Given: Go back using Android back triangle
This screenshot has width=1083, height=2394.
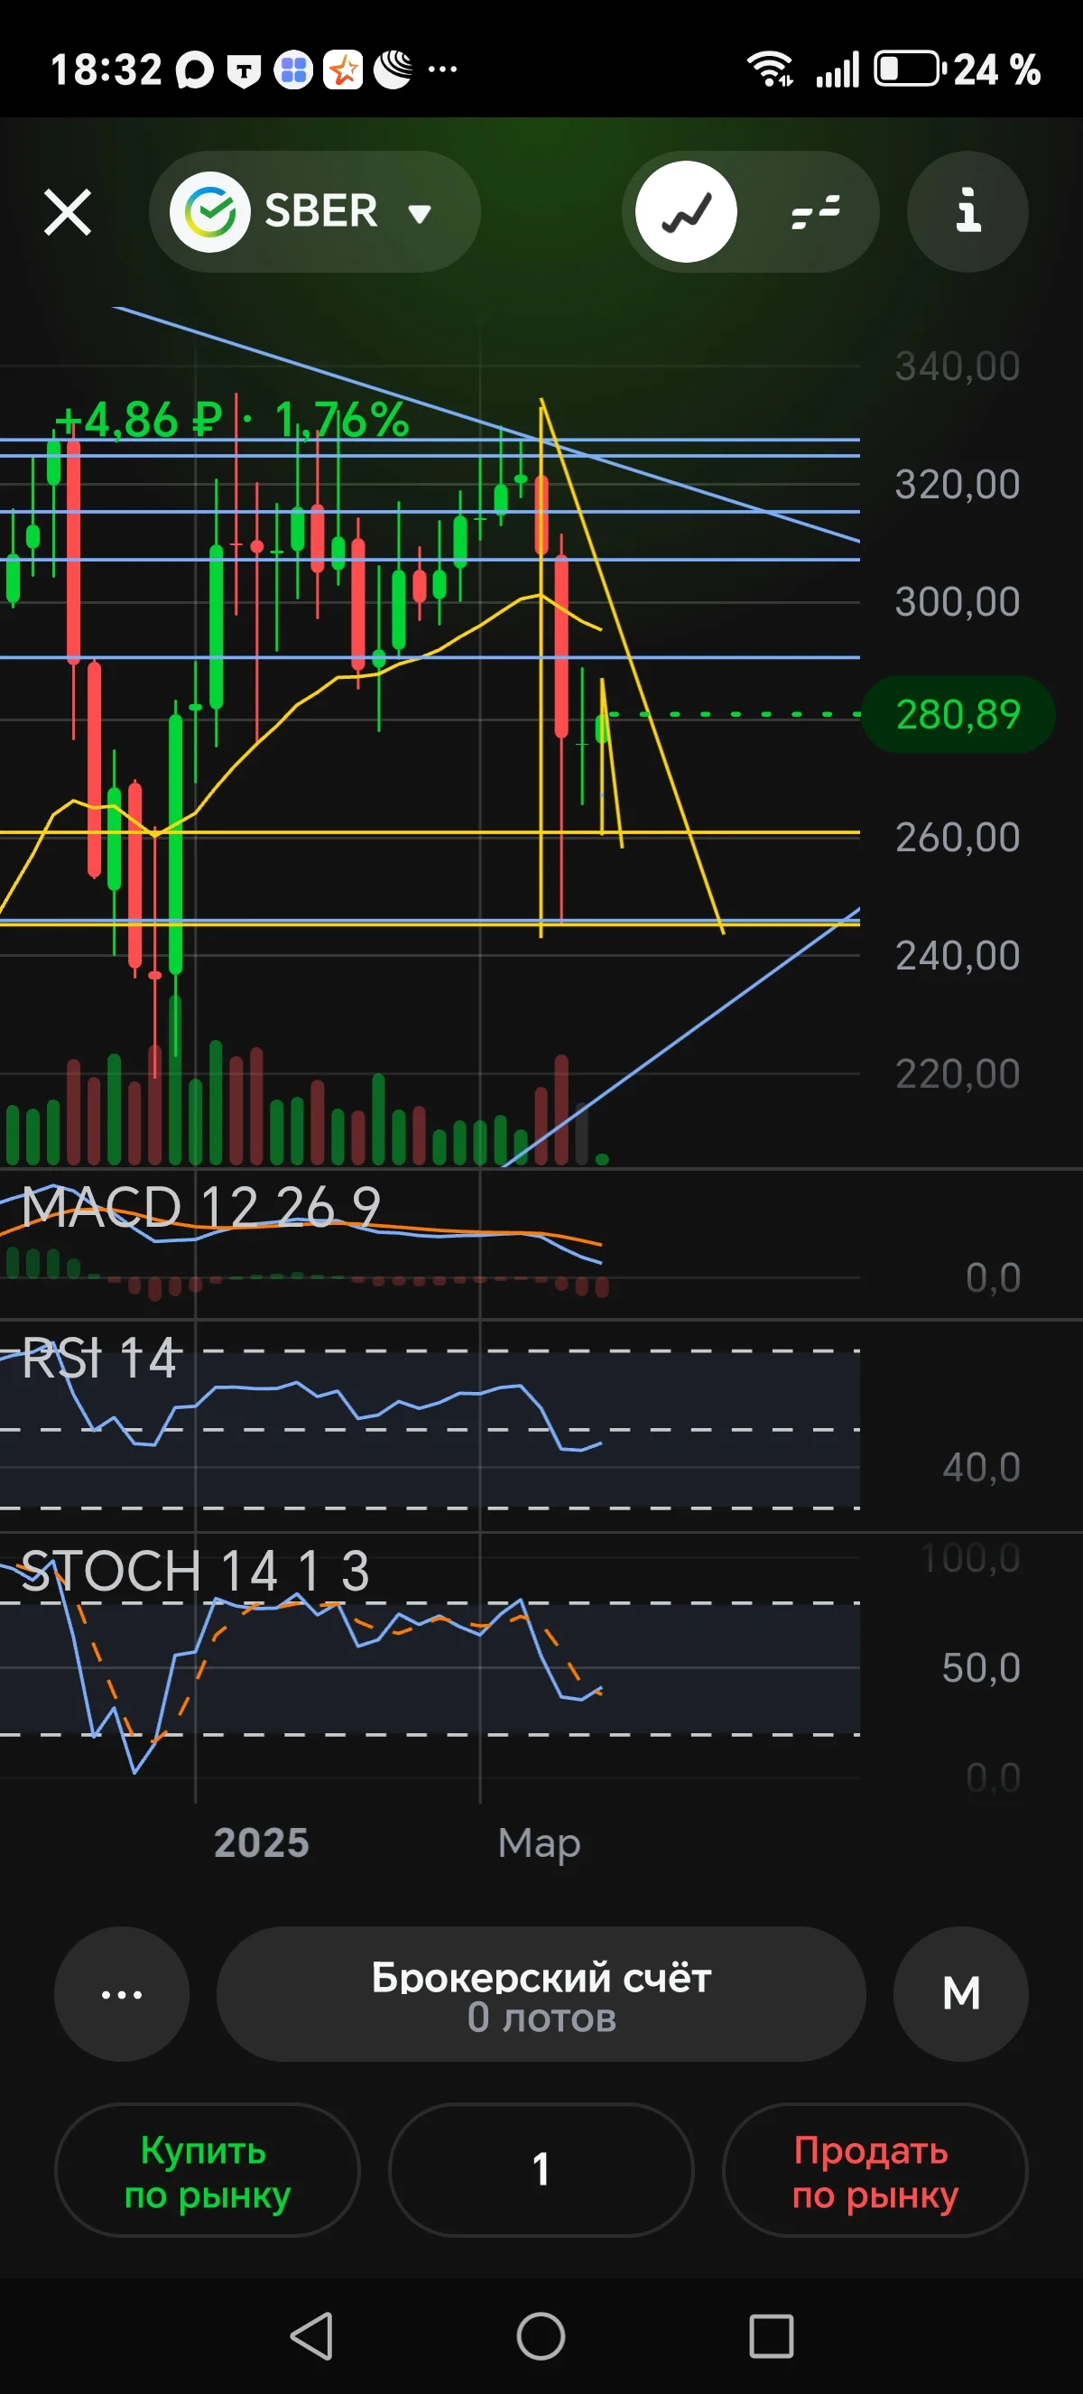Looking at the screenshot, I should (312, 2335).
